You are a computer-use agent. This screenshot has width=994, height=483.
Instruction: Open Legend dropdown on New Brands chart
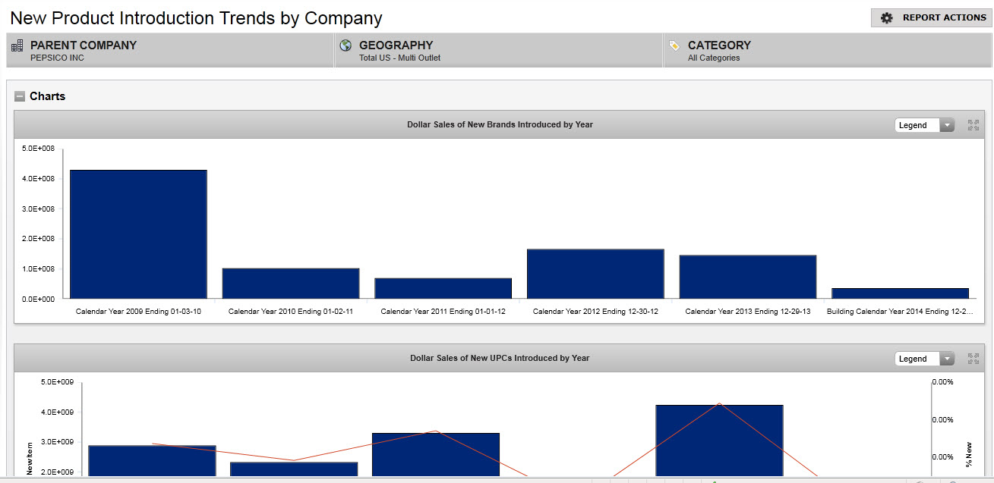924,125
